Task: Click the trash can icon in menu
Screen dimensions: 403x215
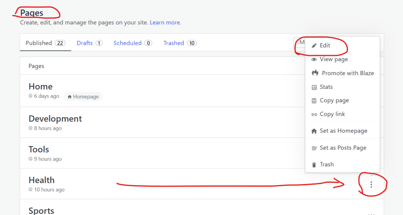Action: [x=314, y=165]
